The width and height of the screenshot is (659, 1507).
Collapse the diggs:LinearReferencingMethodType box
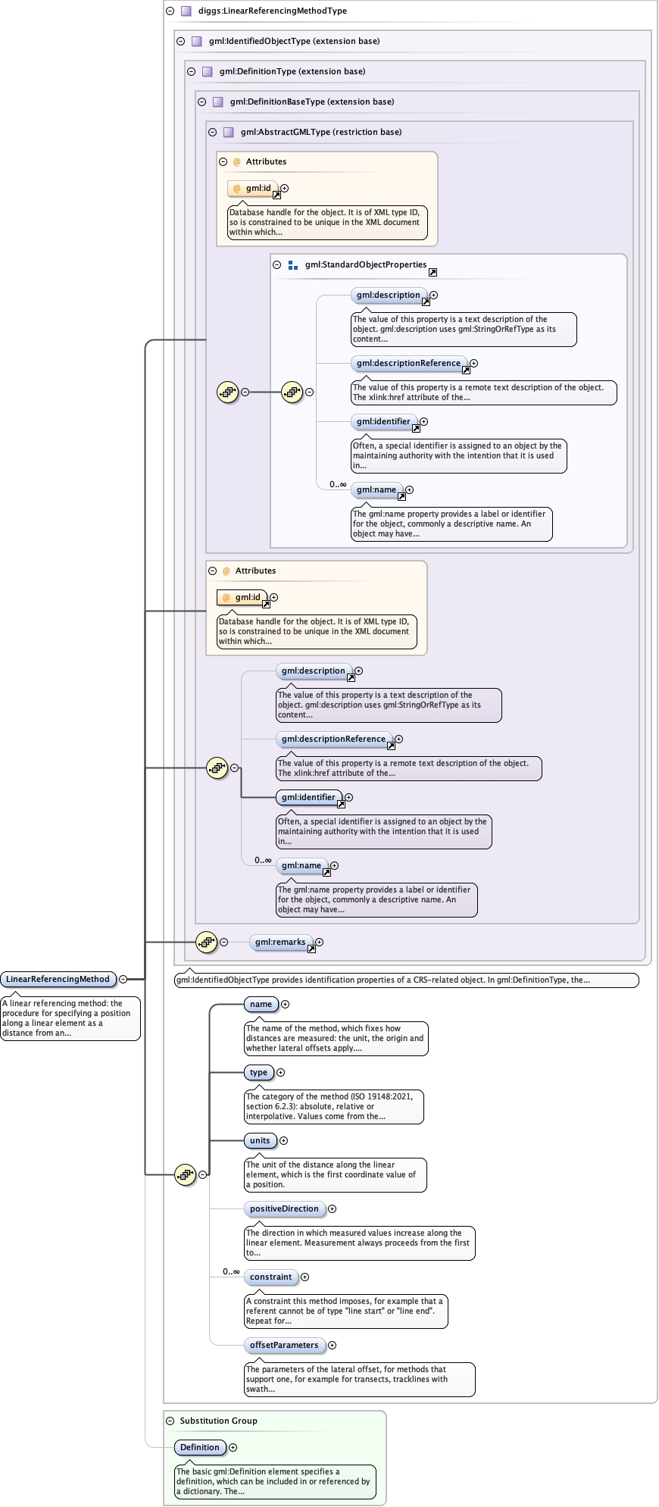pos(170,11)
